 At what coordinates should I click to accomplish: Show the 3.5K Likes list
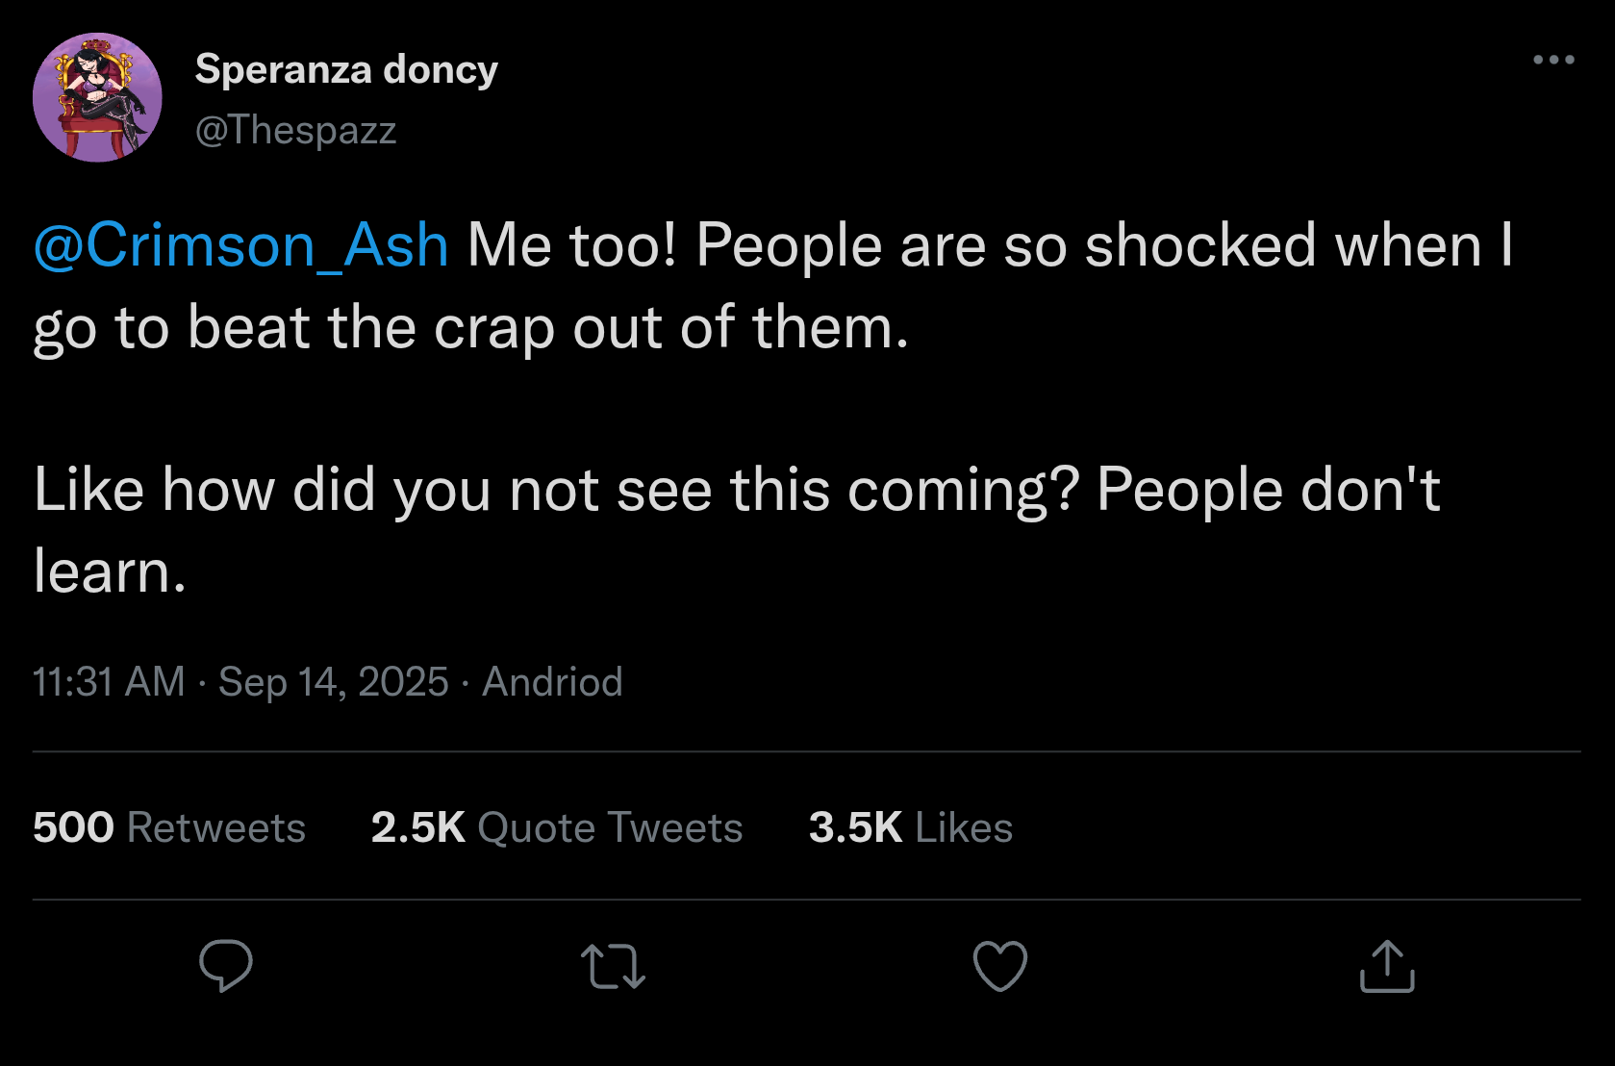(910, 827)
